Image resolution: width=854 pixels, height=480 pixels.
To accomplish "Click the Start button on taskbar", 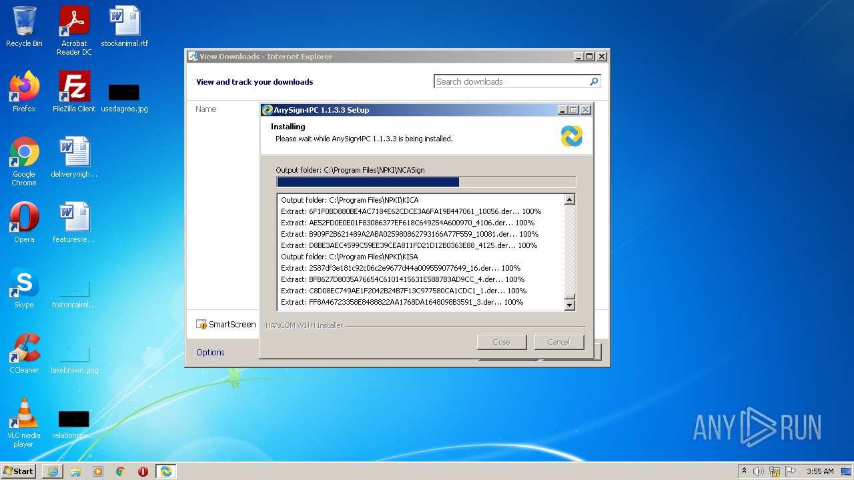I will tap(18, 471).
